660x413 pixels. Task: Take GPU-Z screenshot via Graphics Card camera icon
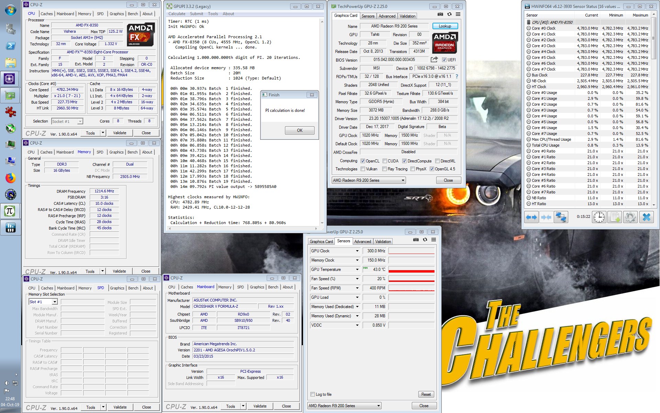coord(440,14)
